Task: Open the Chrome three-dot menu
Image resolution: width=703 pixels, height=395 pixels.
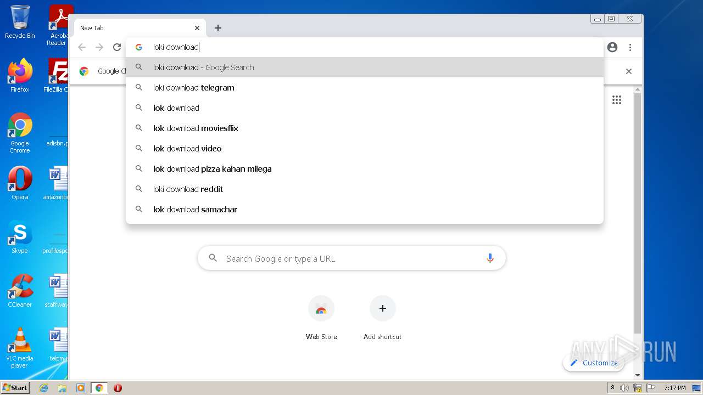Action: [x=630, y=47]
